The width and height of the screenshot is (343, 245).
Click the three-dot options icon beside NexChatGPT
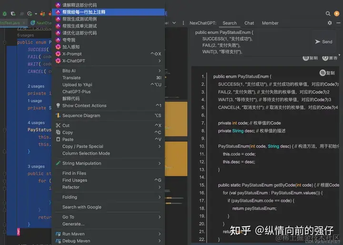coord(183,23)
